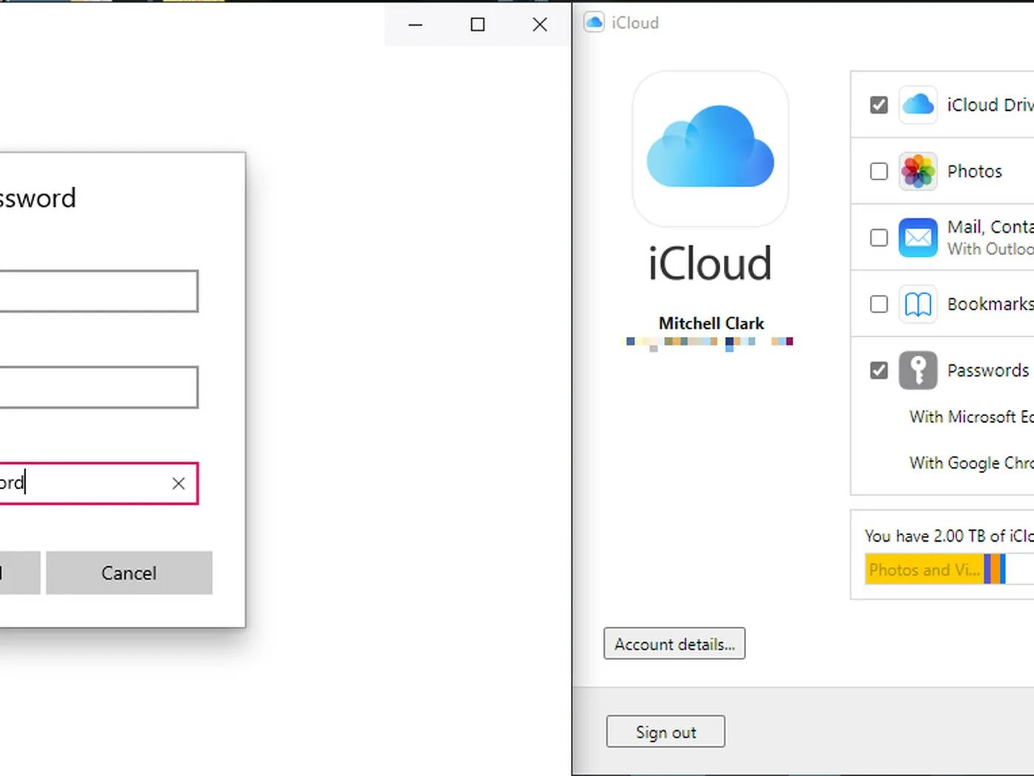Click the 'You have 2.00 TB' storage text
1034x776 pixels.
click(949, 536)
